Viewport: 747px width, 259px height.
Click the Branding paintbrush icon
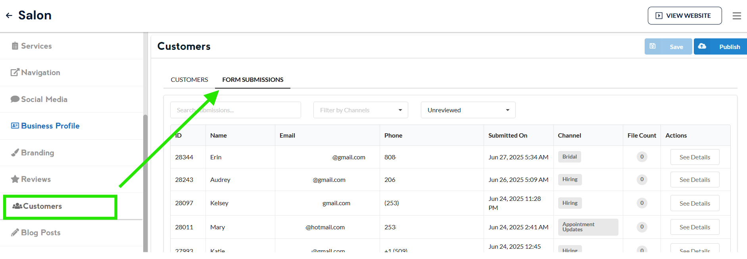(15, 153)
